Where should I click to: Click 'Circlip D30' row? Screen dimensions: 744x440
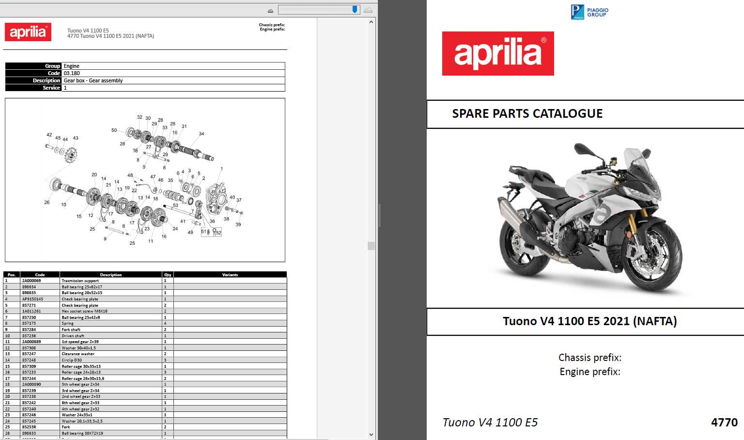[x=145, y=360]
